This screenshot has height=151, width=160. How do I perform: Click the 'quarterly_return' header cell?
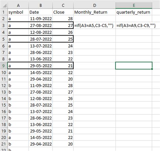(x=134, y=12)
